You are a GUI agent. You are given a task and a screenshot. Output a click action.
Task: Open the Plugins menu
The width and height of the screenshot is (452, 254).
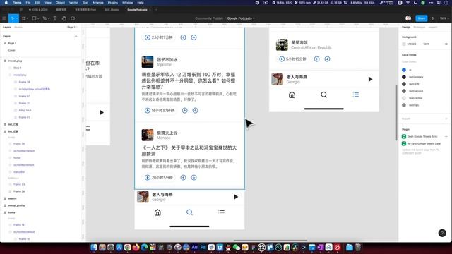[113, 3]
